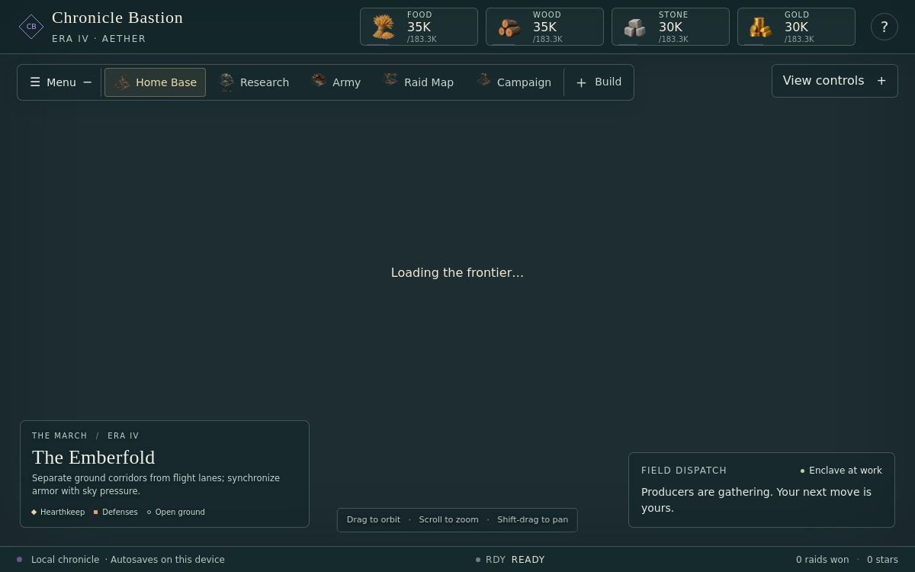Screen dimensions: 915x572
Task: Click the Menu label
Action: tap(61, 82)
